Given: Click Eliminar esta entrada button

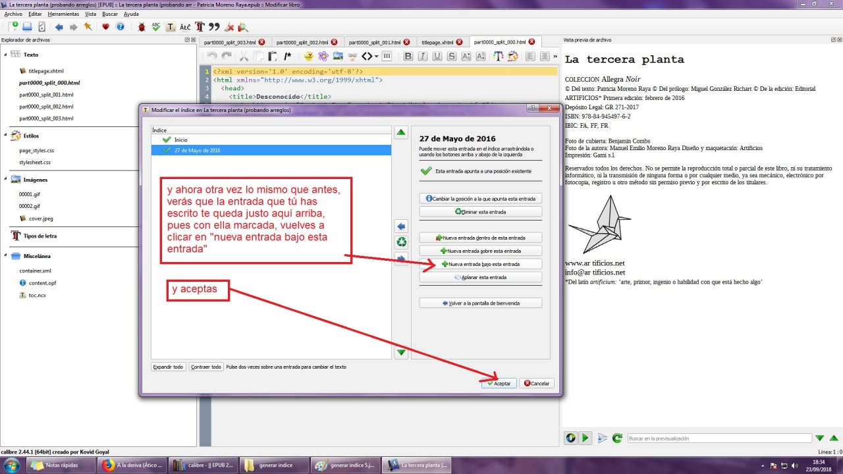Looking at the screenshot, I should pyautogui.click(x=481, y=212).
